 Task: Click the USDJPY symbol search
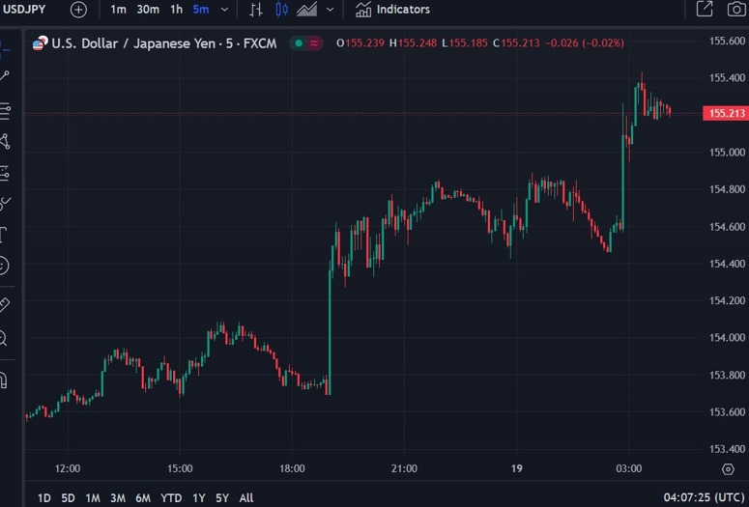(24, 10)
